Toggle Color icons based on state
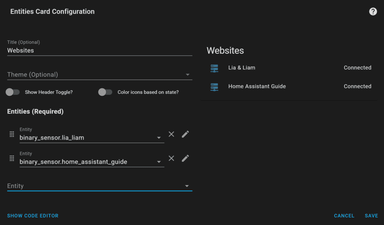This screenshot has width=384, height=225. [105, 92]
